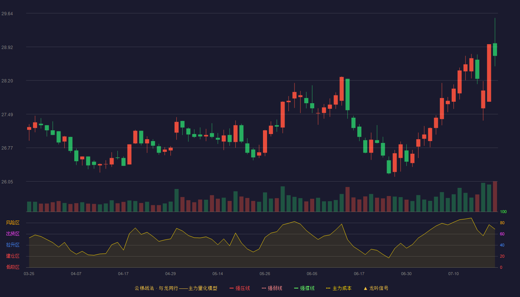
Task: Click the 07-10 date label
Action: [454, 274]
